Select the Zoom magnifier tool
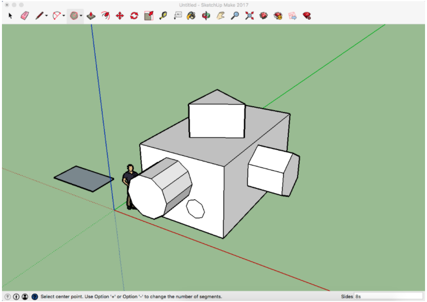The height and width of the screenshot is (302, 427). (x=235, y=16)
